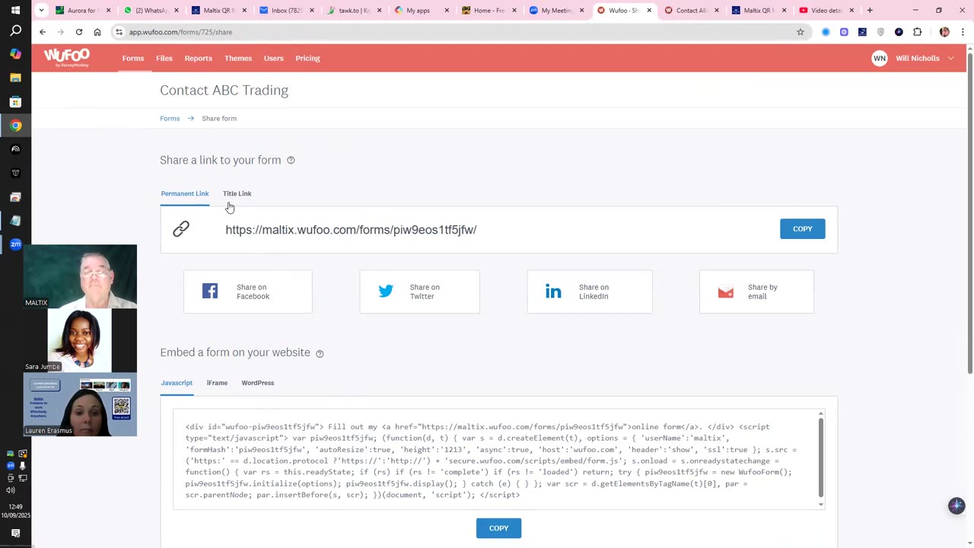This screenshot has height=548, width=974.
Task: Open the Themes menu item
Action: [238, 58]
